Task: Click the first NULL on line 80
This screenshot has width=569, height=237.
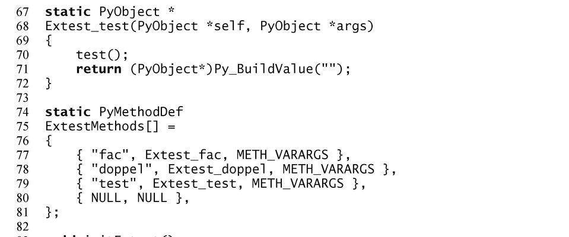Action: (x=106, y=198)
